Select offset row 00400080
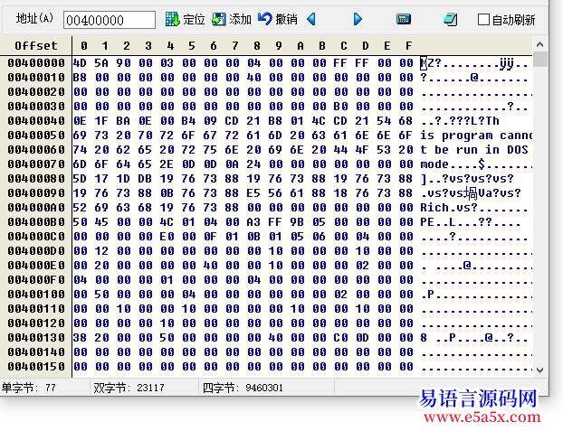This screenshot has width=563, height=431. click(36, 178)
